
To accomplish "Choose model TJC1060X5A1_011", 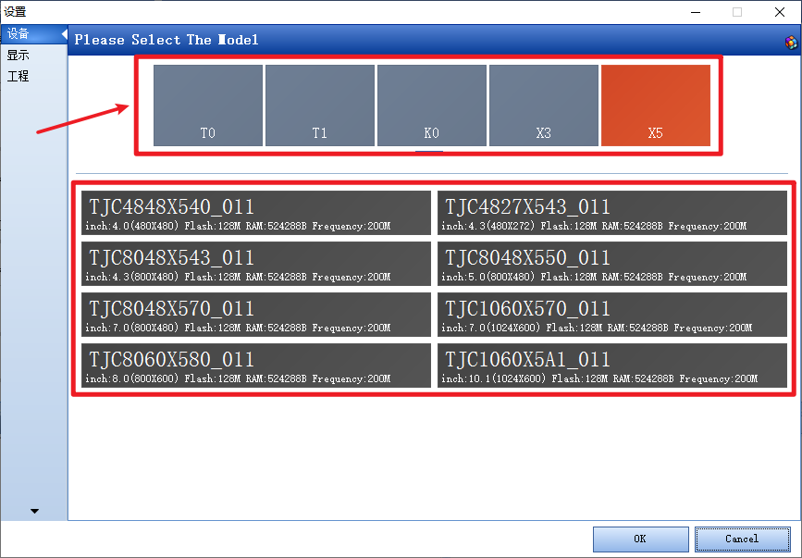I will 612,366.
